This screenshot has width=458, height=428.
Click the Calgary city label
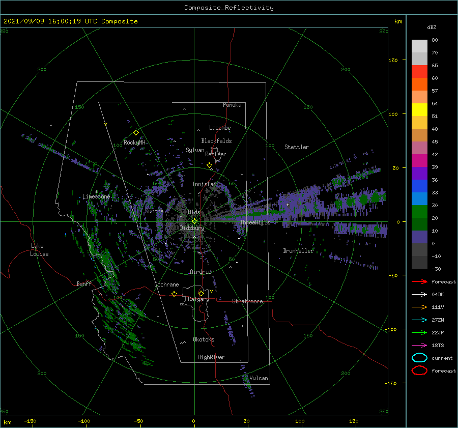[198, 299]
